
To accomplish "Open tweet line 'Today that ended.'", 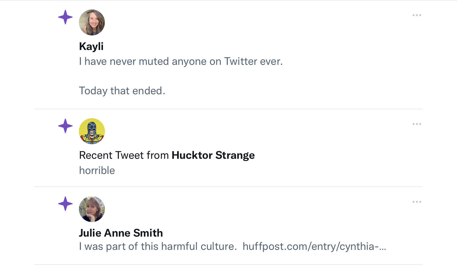I will pyautogui.click(x=122, y=91).
